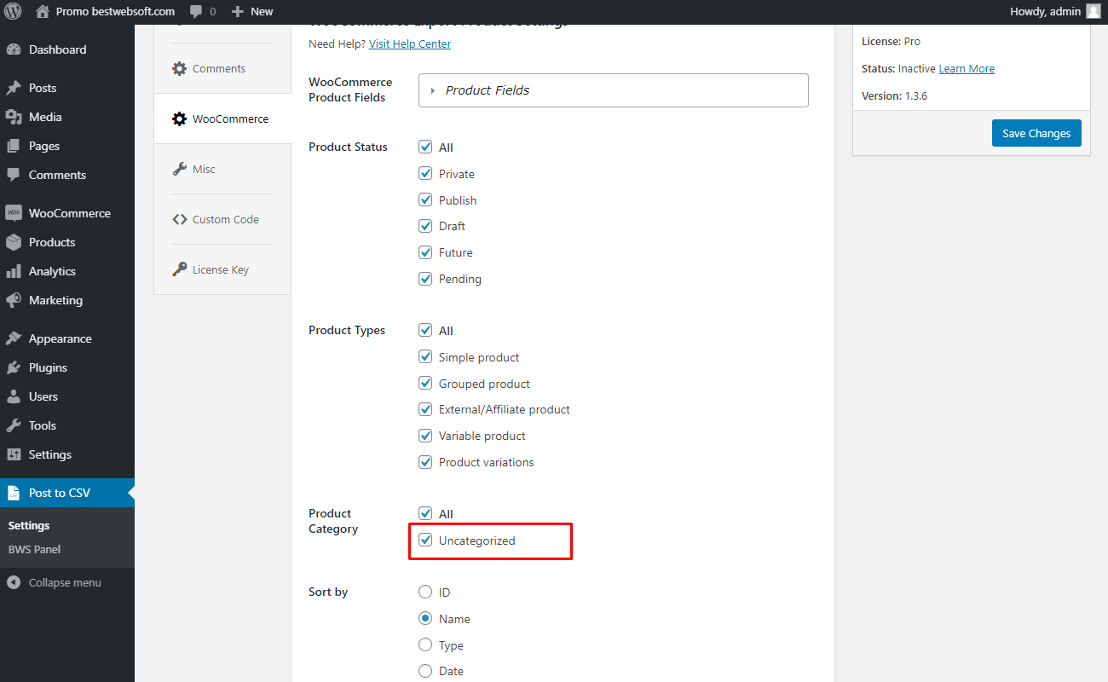This screenshot has height=682, width=1108.
Task: Click the Products box icon
Action: point(14,242)
